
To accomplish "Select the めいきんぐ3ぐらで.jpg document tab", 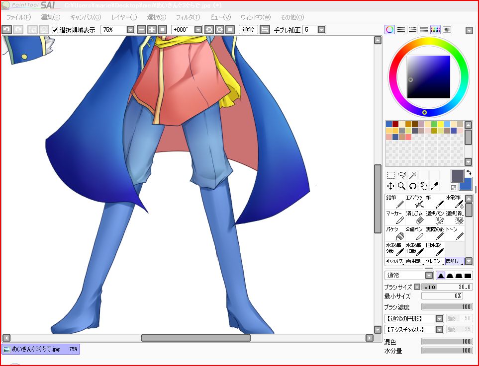I will tap(41, 349).
